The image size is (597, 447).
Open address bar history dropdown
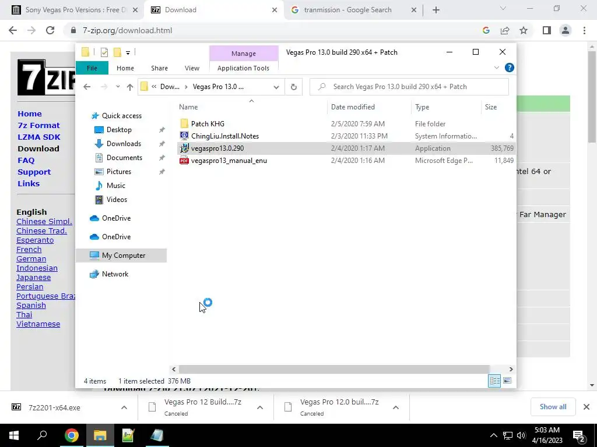click(x=276, y=87)
